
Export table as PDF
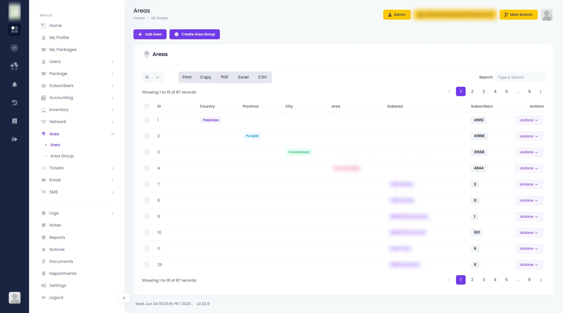tap(224, 77)
